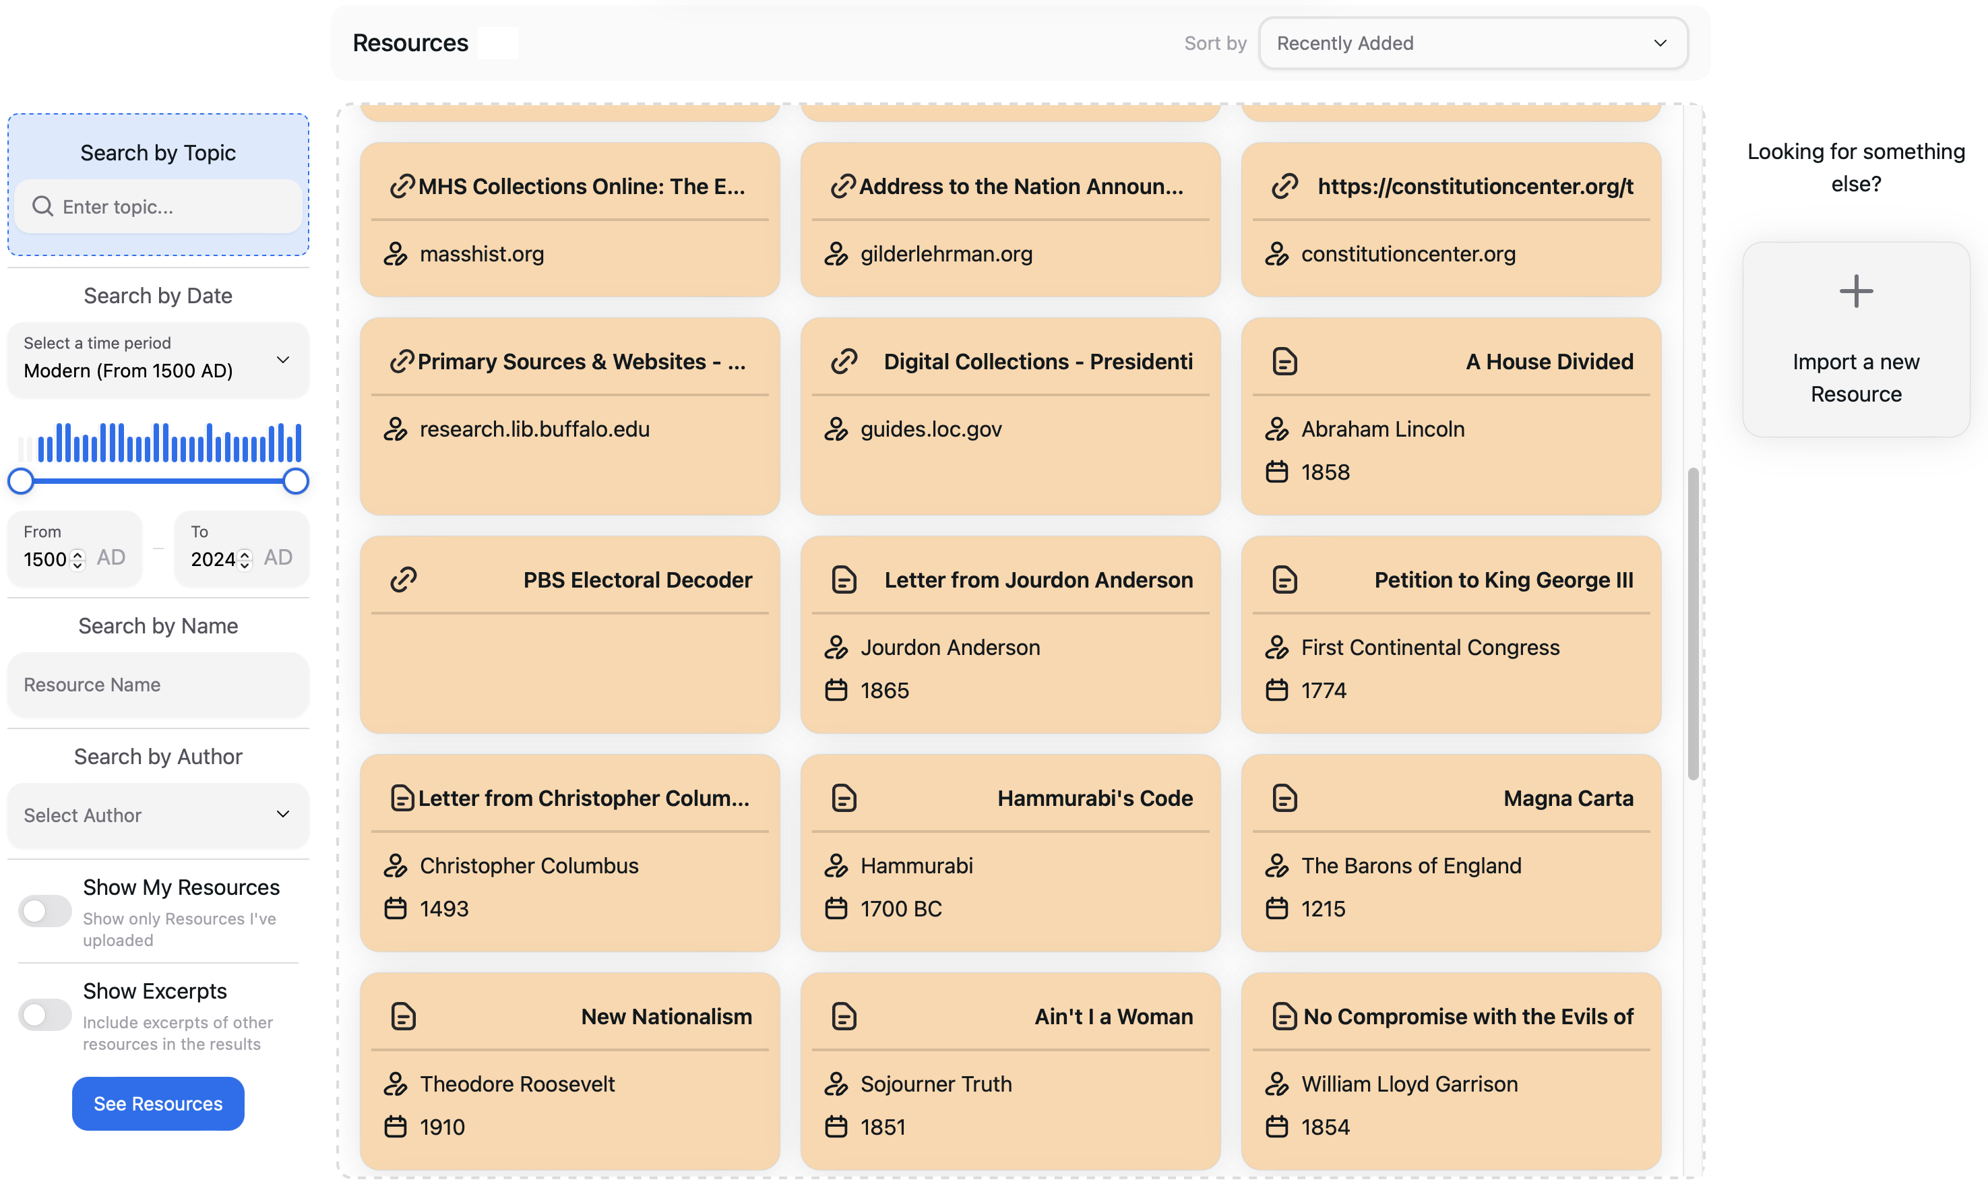Click link icon on MHS Collections Online card

[x=402, y=186]
